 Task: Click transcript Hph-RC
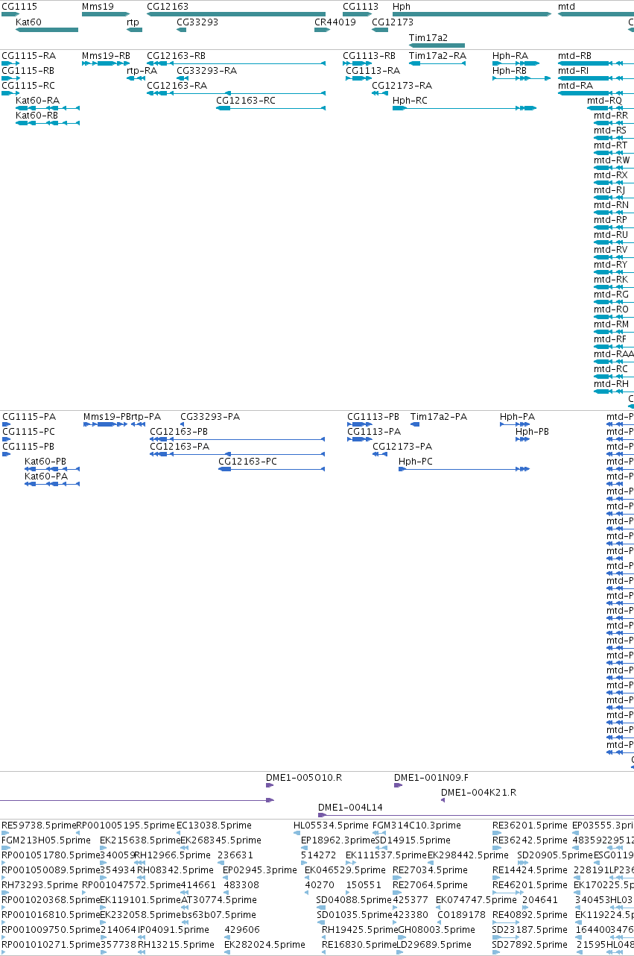[x=410, y=101]
